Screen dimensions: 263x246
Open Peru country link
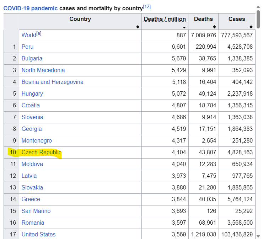tap(27, 47)
